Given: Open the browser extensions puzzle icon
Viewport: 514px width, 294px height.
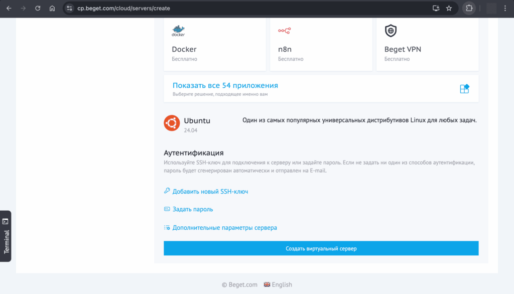Looking at the screenshot, I should [469, 9].
